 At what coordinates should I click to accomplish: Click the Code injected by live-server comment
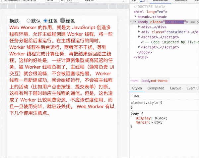(170, 42)
